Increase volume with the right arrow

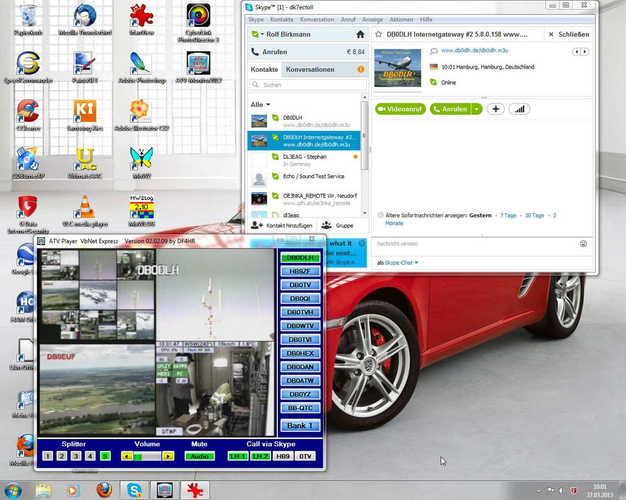tap(168, 456)
